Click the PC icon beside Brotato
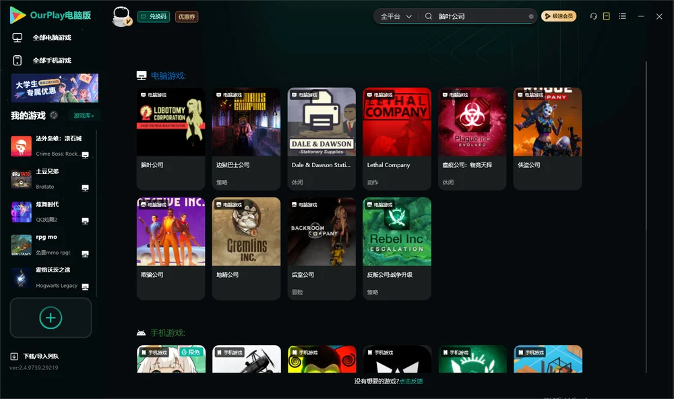The height and width of the screenshot is (399, 674). 85,188
